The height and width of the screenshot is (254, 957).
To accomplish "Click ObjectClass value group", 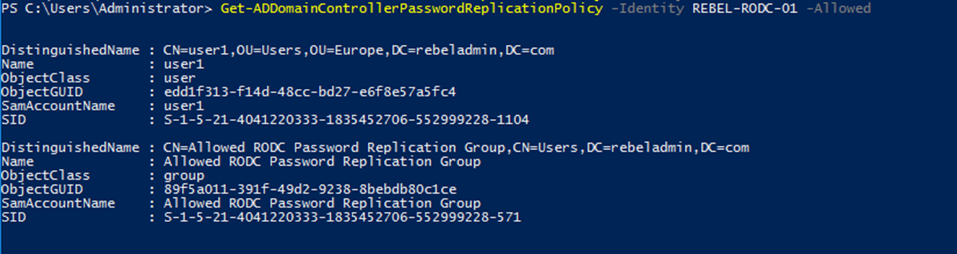I will click(183, 176).
